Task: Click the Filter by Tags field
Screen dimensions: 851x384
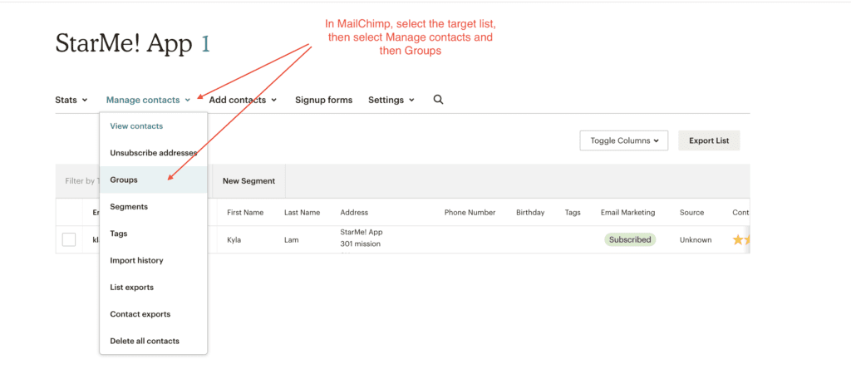Action: pos(79,181)
